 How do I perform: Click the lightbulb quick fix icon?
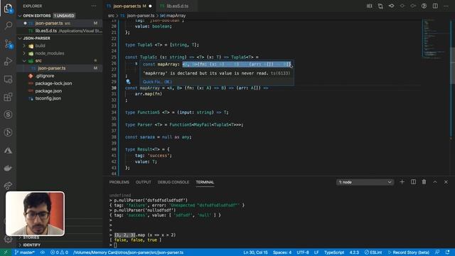pyautogui.click(x=128, y=82)
